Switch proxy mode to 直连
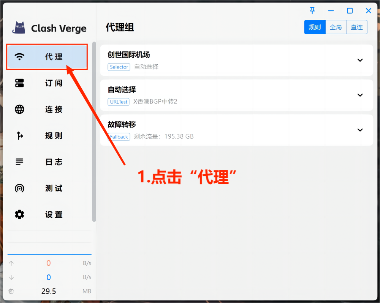Screen dimensions: 380x303 [x=357, y=27]
